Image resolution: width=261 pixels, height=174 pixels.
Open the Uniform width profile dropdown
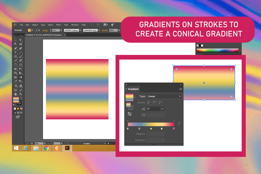(80, 30)
